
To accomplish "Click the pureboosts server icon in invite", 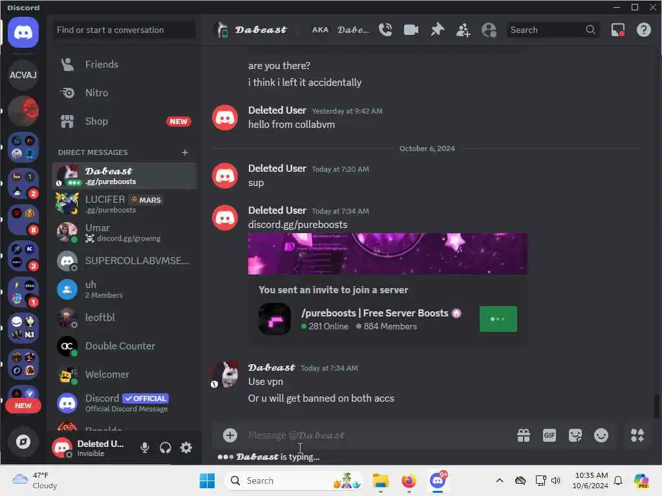I will [x=274, y=319].
